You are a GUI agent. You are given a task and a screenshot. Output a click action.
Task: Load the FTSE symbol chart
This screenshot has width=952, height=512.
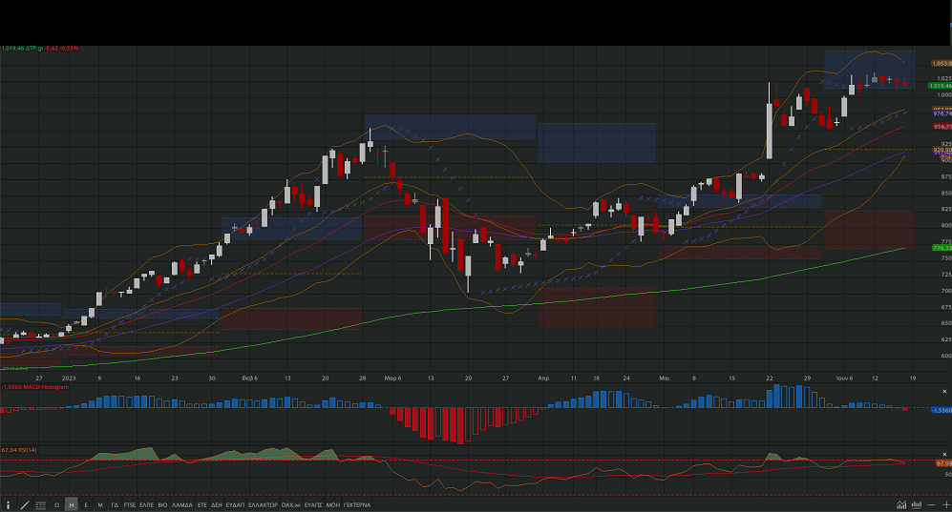(x=130, y=504)
